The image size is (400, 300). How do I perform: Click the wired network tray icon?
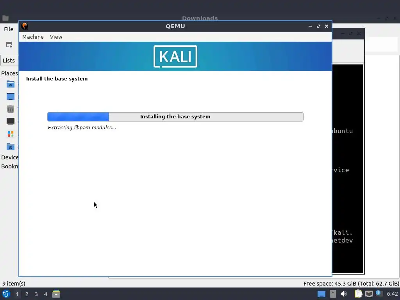pos(369,294)
